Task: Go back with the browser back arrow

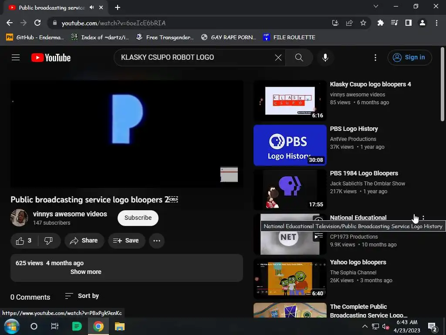Action: click(10, 23)
